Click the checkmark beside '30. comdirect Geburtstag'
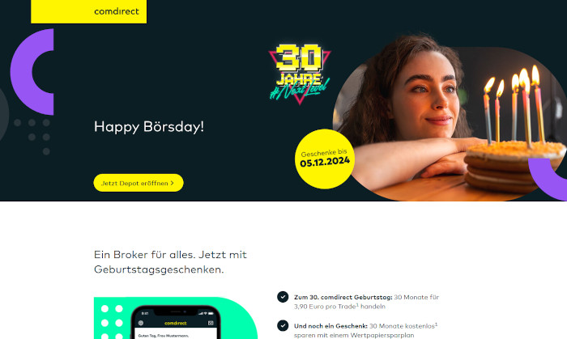Viewport: 567px width, 339px height. (x=283, y=297)
